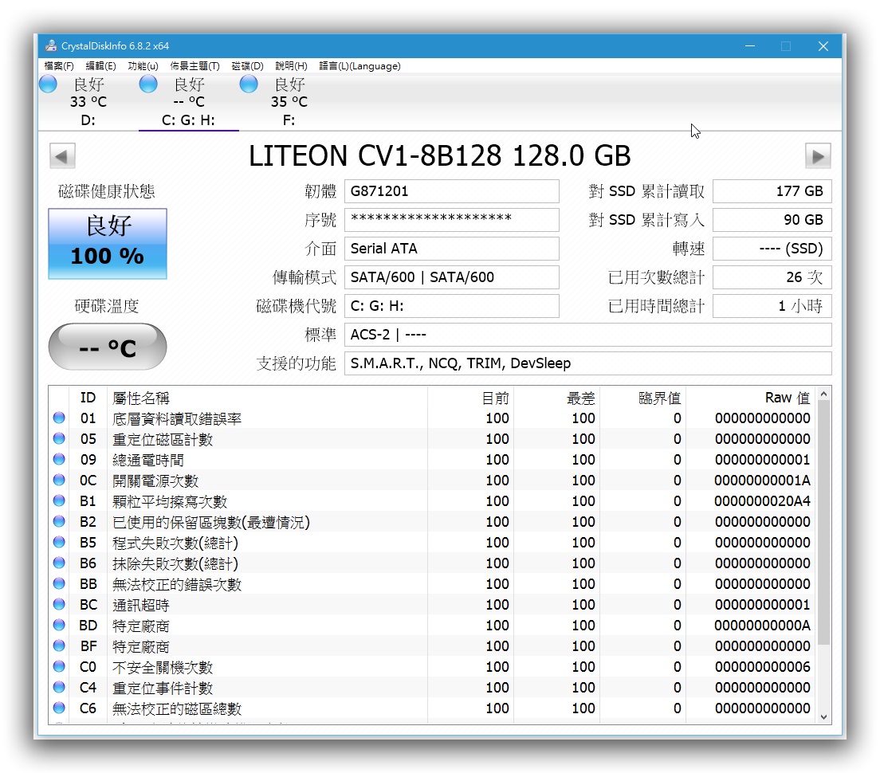Select row 顆粒平均擦寫次數
Image resolution: width=880 pixels, height=773 pixels.
433,501
